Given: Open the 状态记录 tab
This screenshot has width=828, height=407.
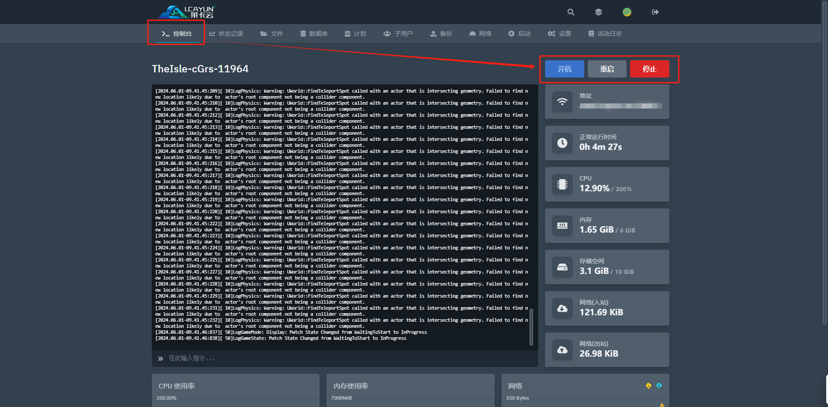Looking at the screenshot, I should (x=226, y=34).
